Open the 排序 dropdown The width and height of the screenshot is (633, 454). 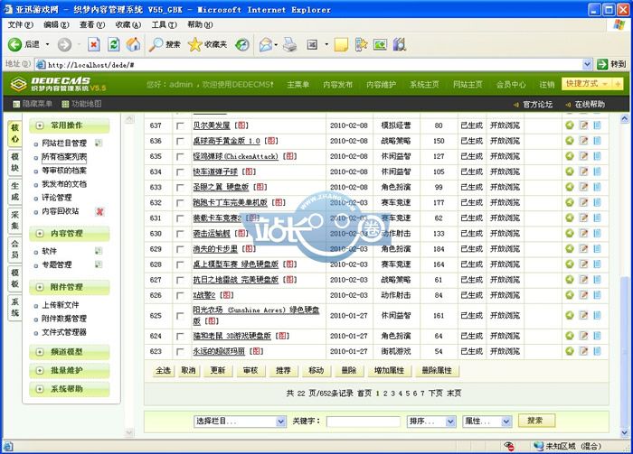[431, 422]
